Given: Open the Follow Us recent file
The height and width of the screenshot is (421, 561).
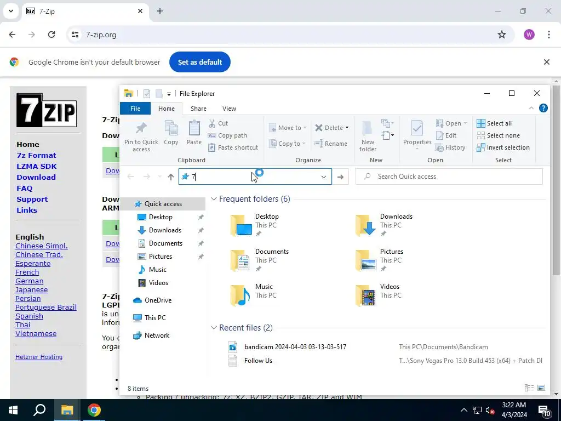Looking at the screenshot, I should 258,361.
